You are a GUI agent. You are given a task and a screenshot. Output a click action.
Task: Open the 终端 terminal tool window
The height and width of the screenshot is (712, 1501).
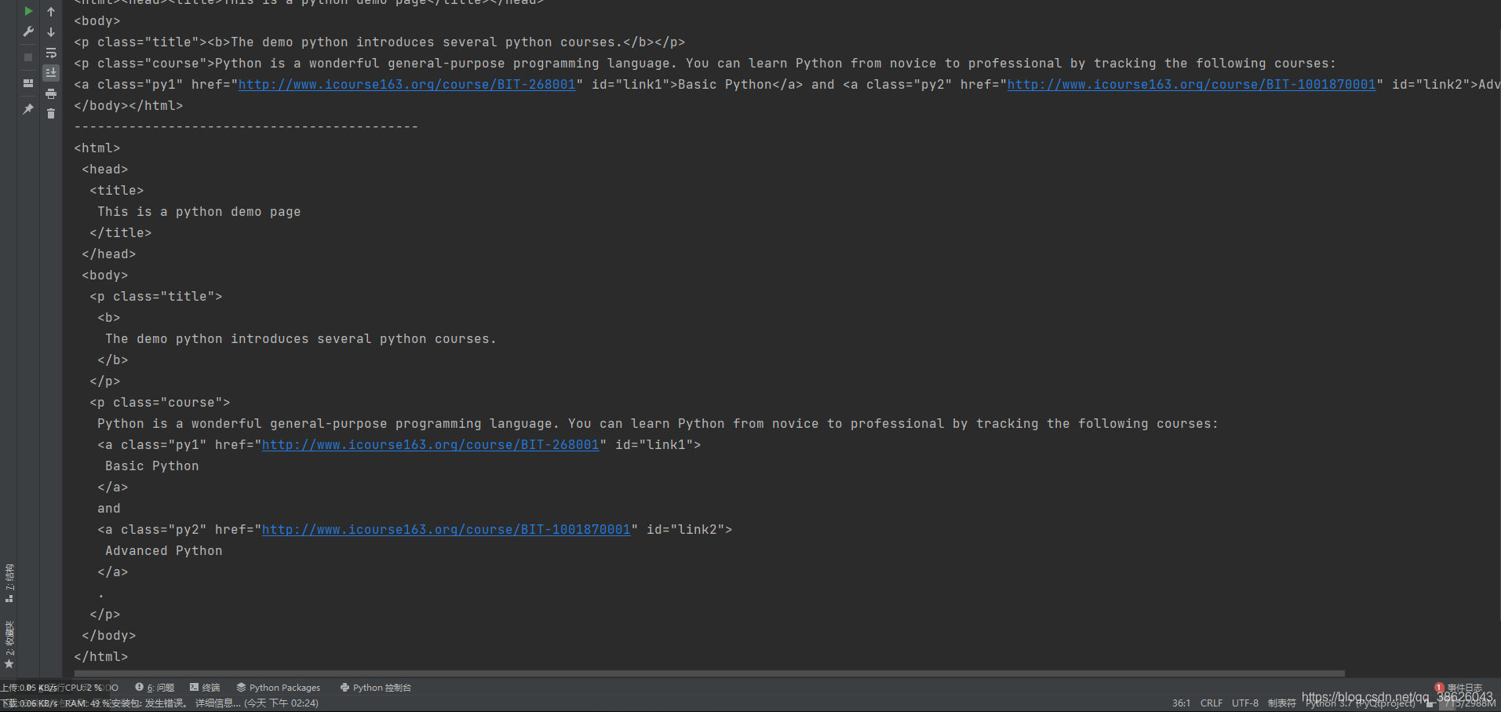205,688
